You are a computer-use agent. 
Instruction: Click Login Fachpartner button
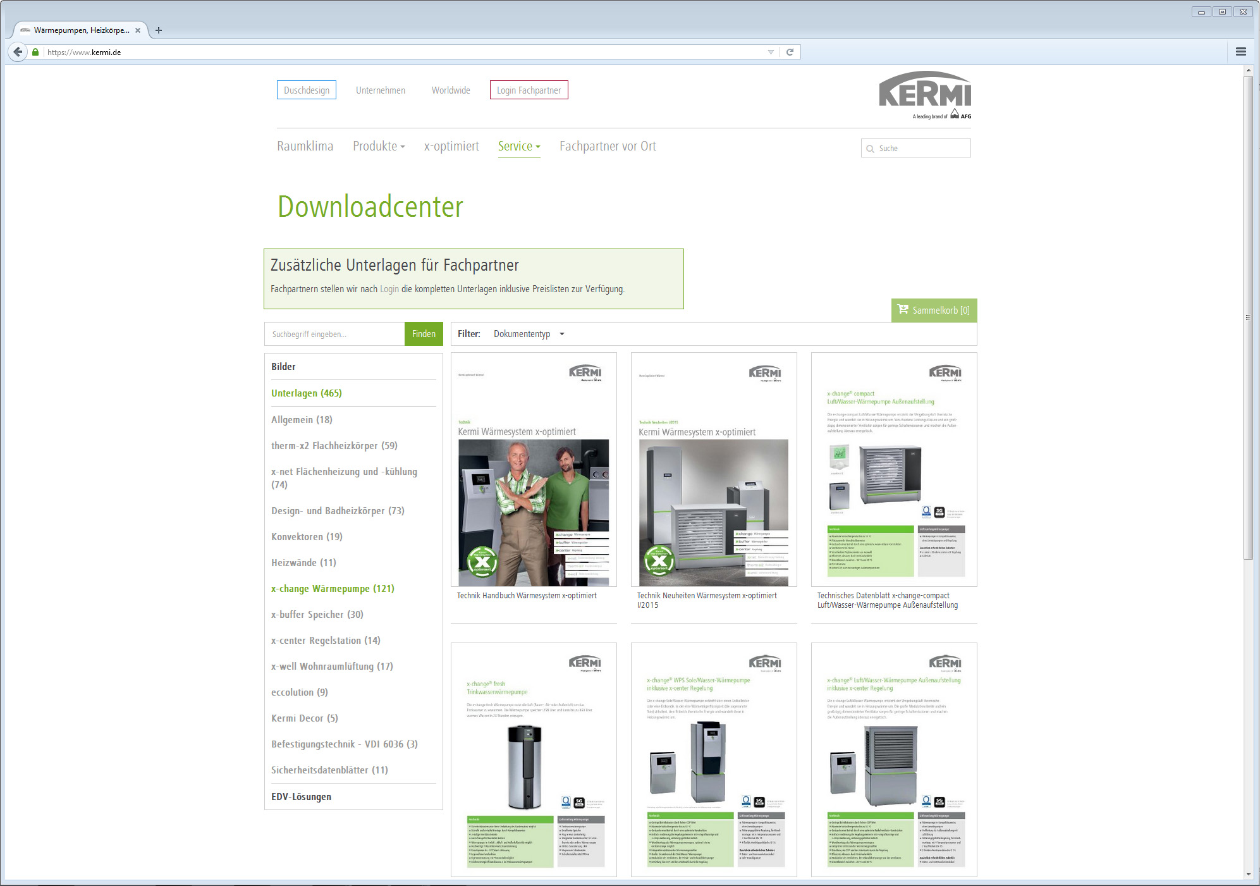pos(529,90)
